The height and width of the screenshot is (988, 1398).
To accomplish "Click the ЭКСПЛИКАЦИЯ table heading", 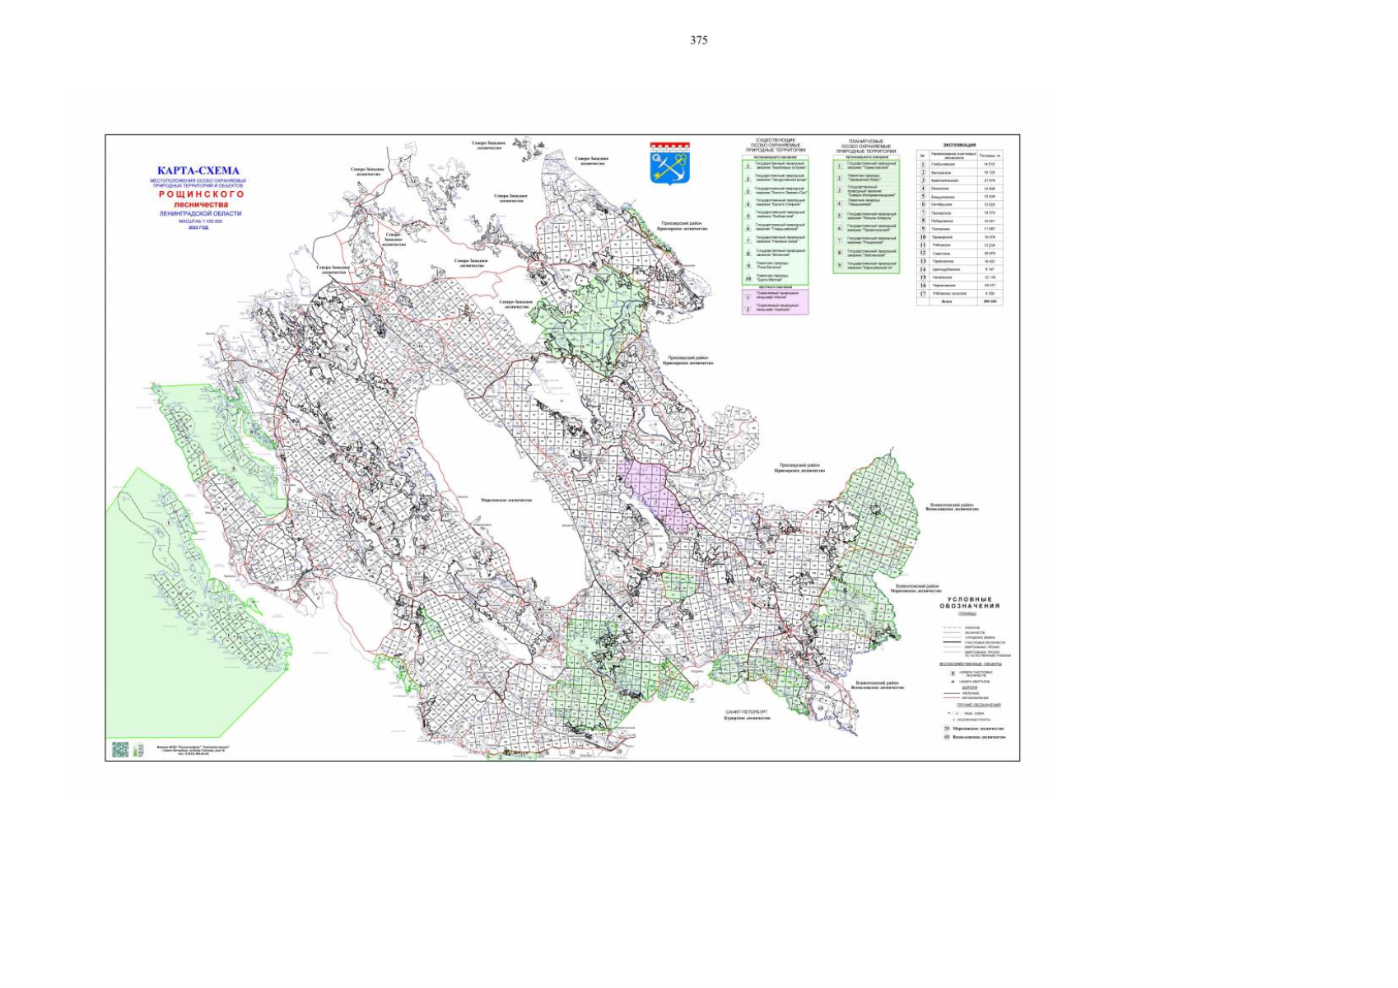I will [959, 145].
